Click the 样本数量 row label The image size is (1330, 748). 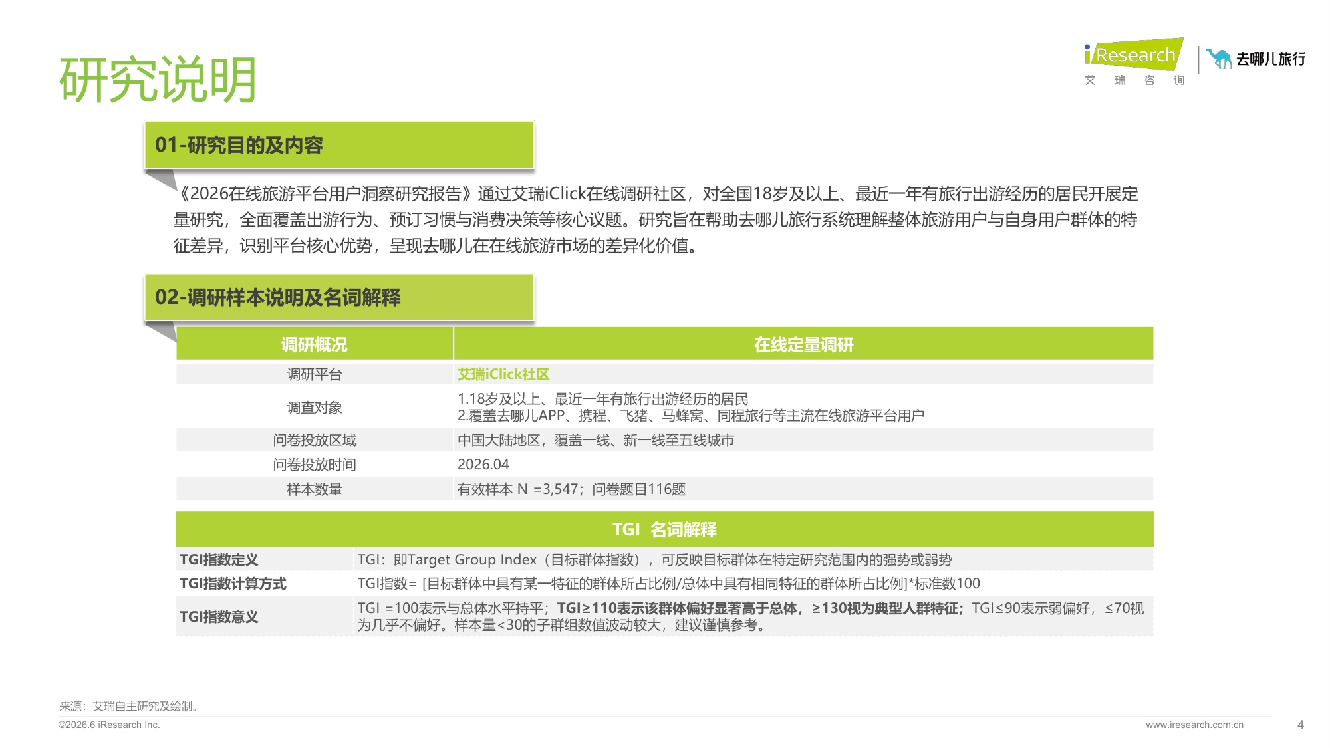[315, 489]
